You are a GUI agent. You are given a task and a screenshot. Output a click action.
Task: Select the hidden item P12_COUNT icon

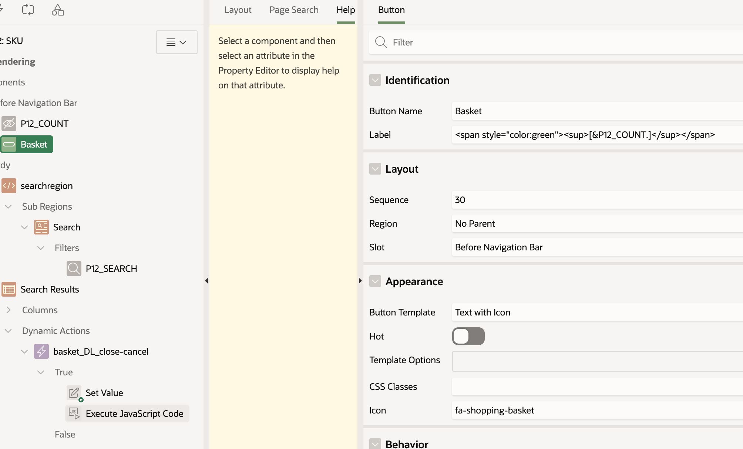9,124
